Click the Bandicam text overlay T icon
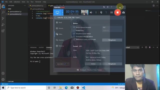Screen dimensions: 160x90 pyautogui.click(x=106, y=12)
